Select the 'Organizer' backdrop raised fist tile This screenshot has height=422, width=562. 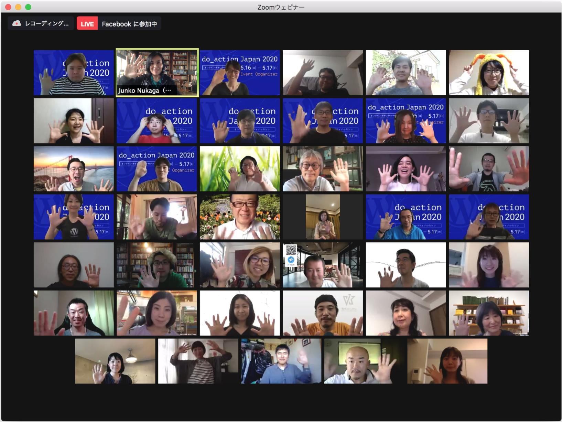[157, 169]
